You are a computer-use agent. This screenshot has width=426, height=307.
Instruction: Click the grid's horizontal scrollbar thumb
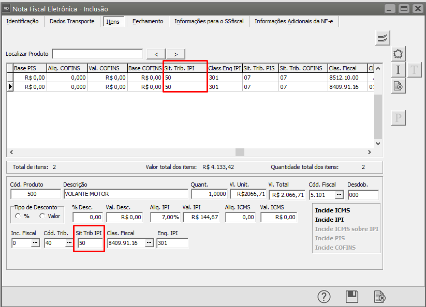(x=240, y=152)
